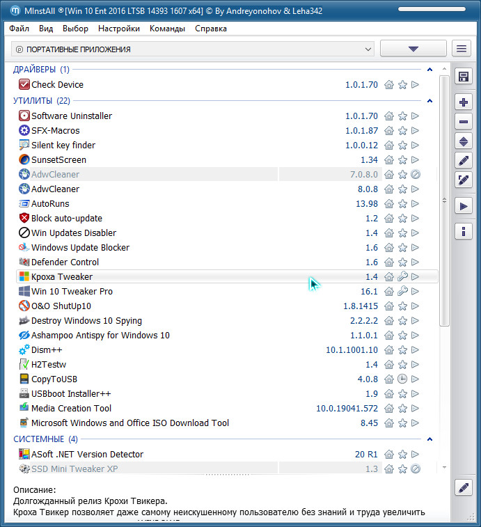The height and width of the screenshot is (527, 481).
Task: Click the info button in sidebar
Action: 464,231
